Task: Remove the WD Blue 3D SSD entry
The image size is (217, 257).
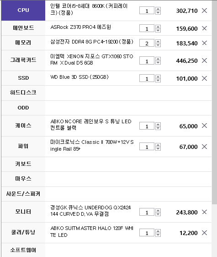Action: click(204, 78)
